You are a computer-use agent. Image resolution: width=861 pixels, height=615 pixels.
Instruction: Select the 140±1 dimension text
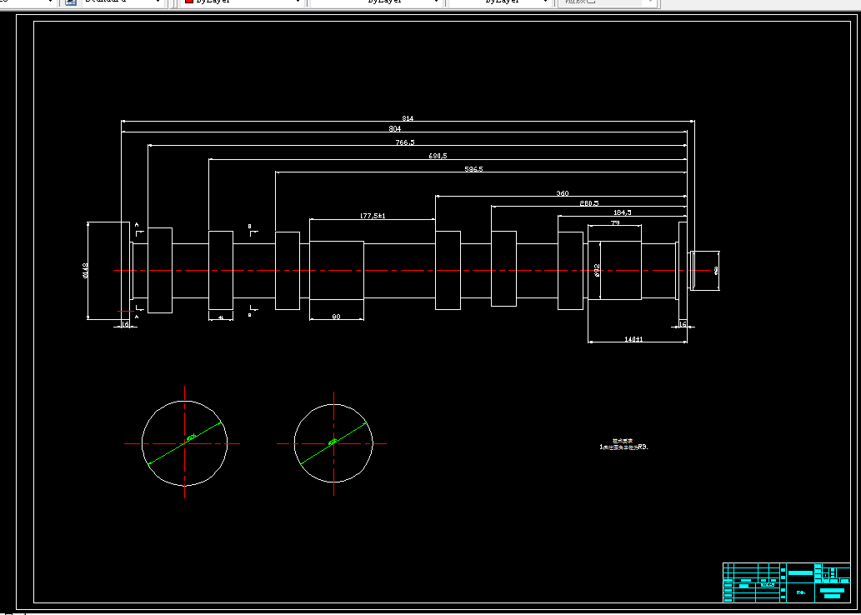[633, 339]
